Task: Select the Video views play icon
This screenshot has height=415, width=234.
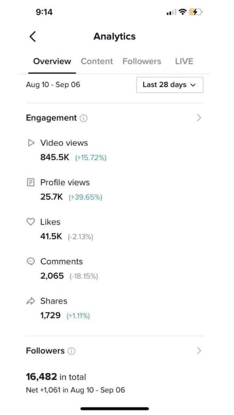Action: [31, 143]
